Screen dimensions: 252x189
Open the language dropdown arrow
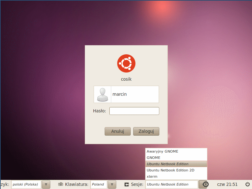(46, 184)
